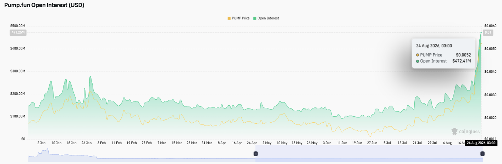Click the $400.00M y-axis label
Image resolution: width=502 pixels, height=164 pixels.
point(18,48)
